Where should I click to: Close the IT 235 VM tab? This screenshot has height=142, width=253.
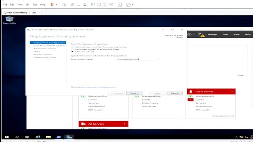pyautogui.click(x=40, y=13)
